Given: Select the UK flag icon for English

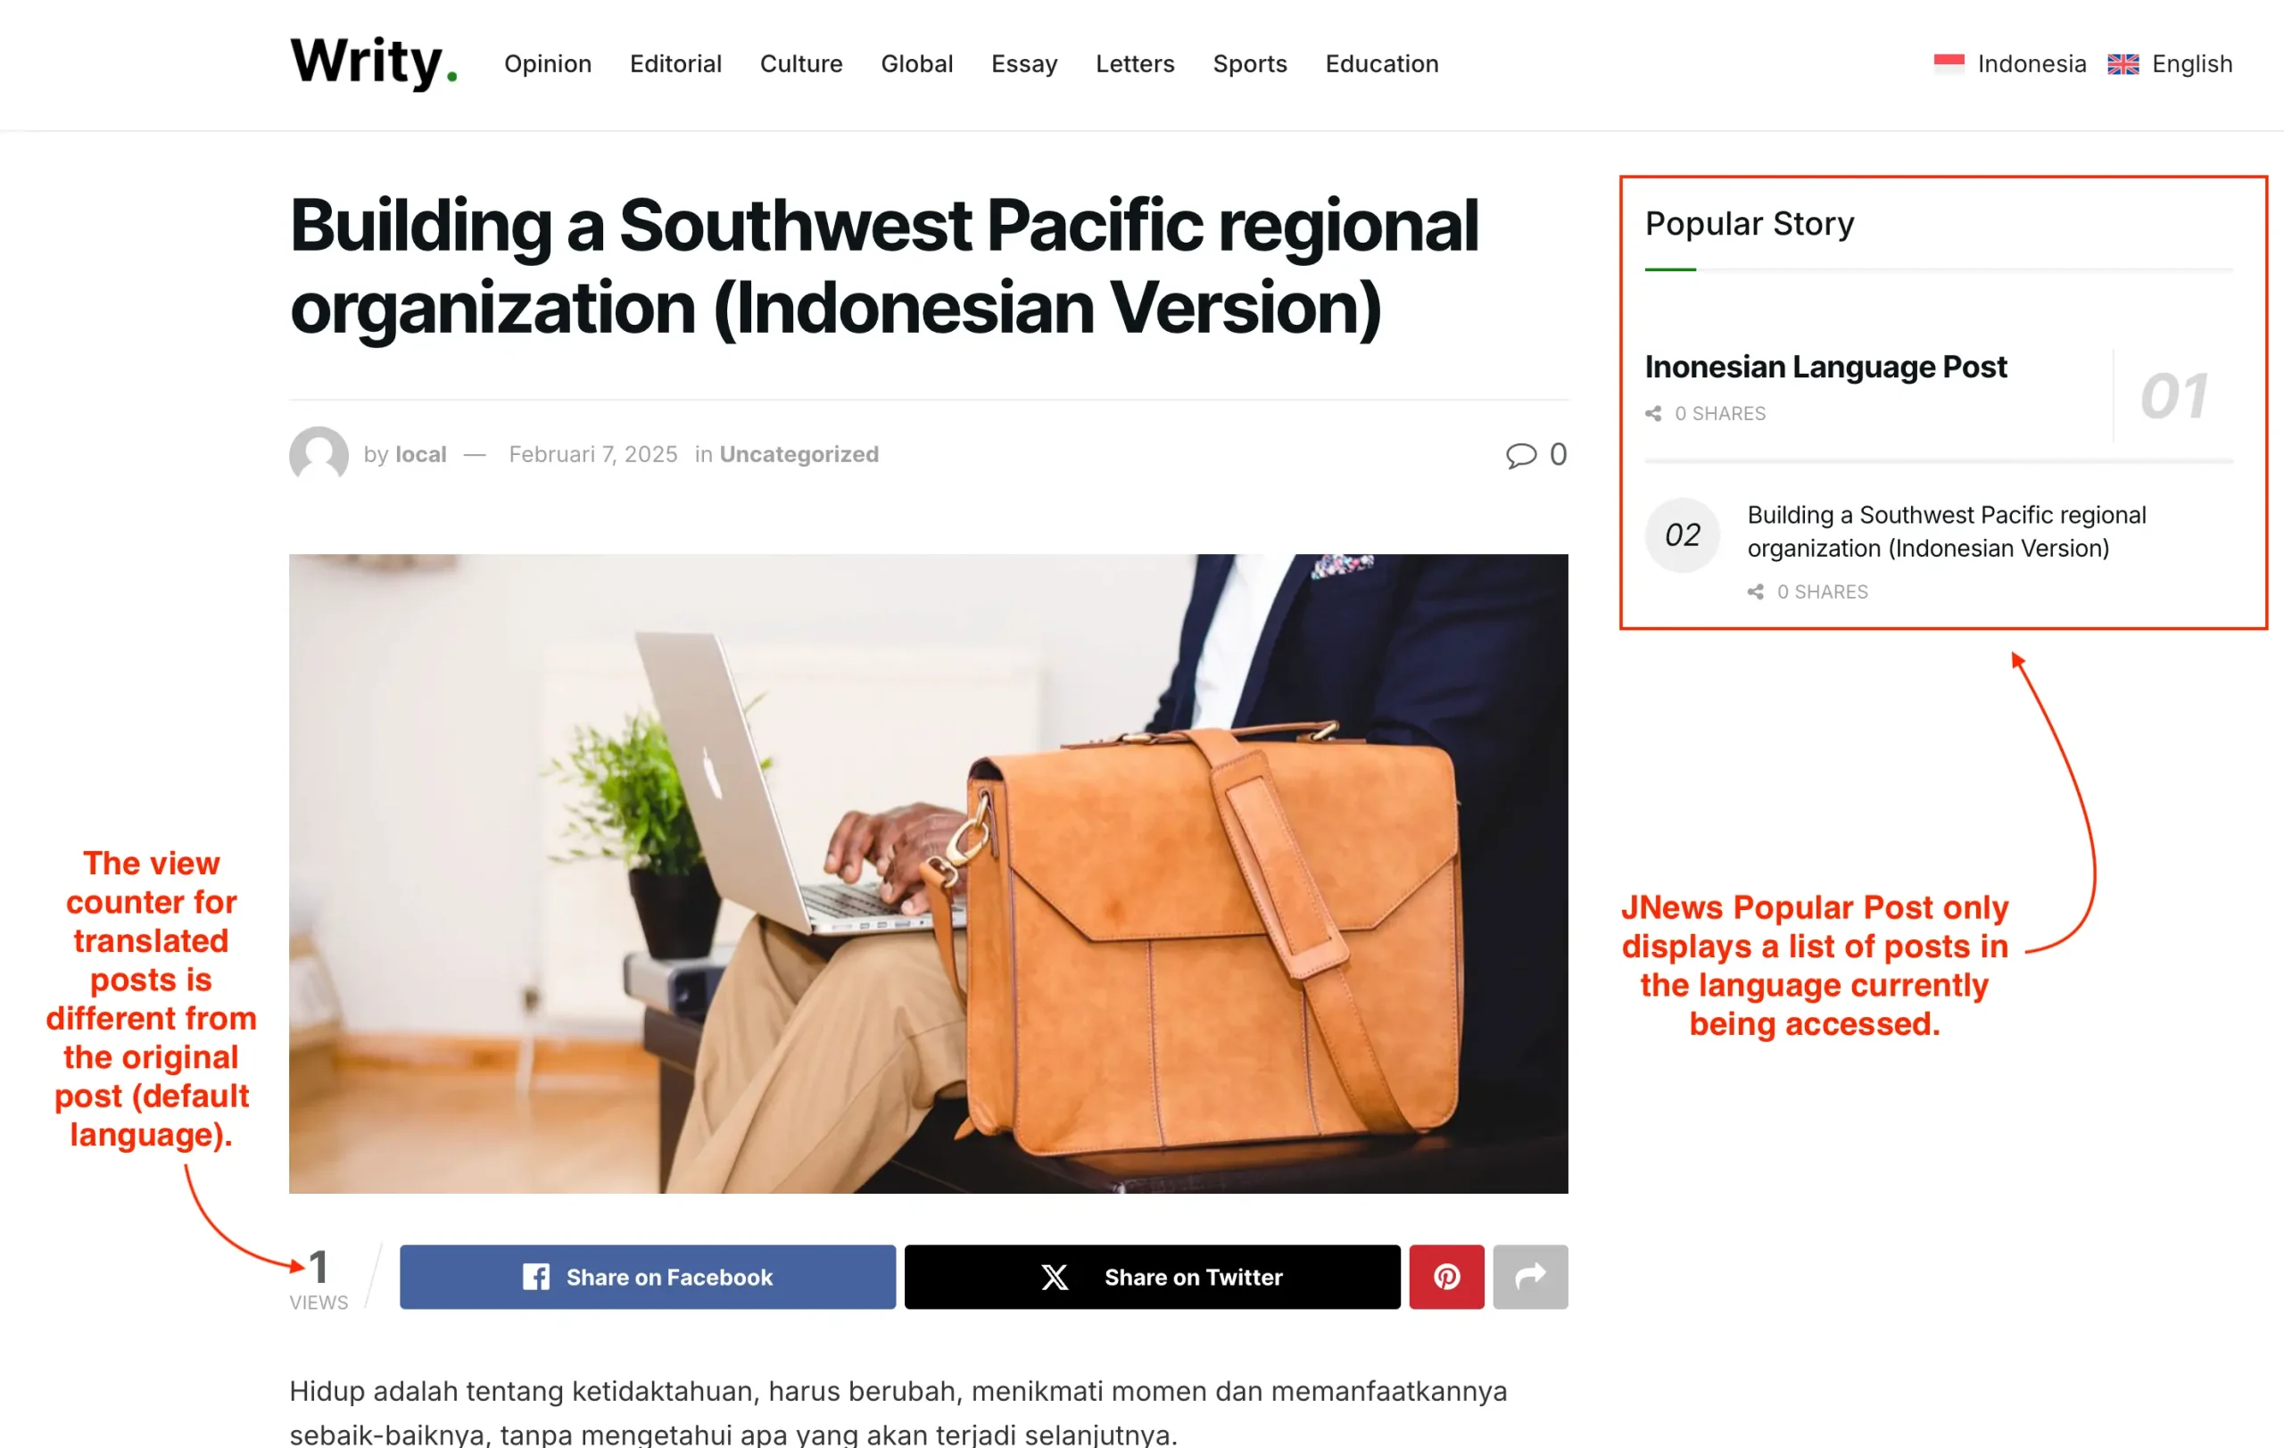Looking at the screenshot, I should [x=2123, y=64].
